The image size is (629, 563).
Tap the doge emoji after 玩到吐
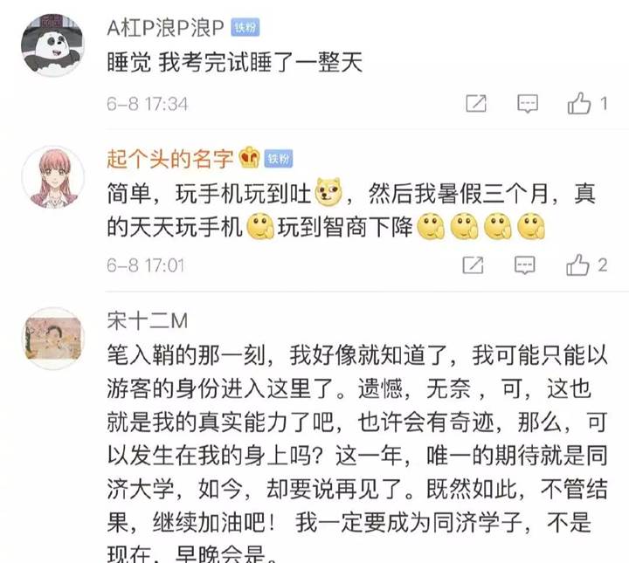click(328, 192)
